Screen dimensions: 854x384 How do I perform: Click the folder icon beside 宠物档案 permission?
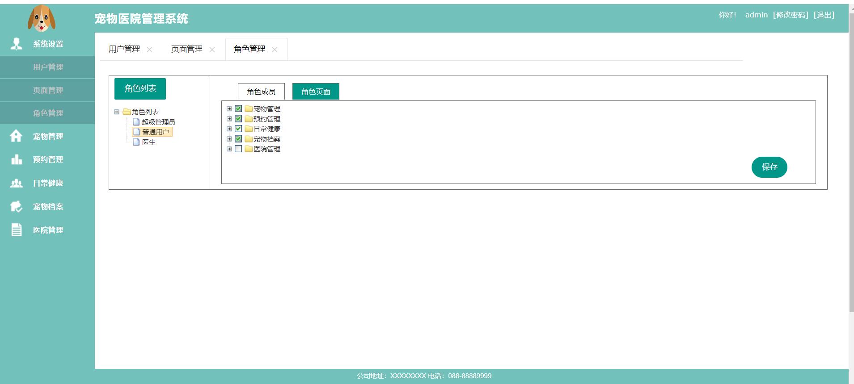tap(249, 139)
